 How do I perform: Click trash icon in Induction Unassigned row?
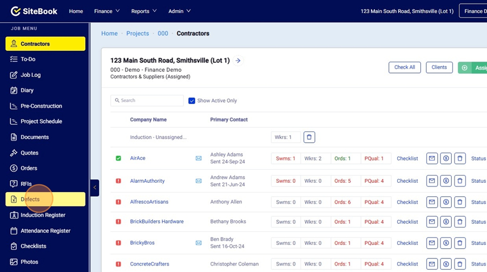(x=309, y=137)
